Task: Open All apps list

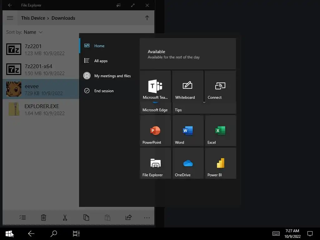Action: tap(109, 61)
